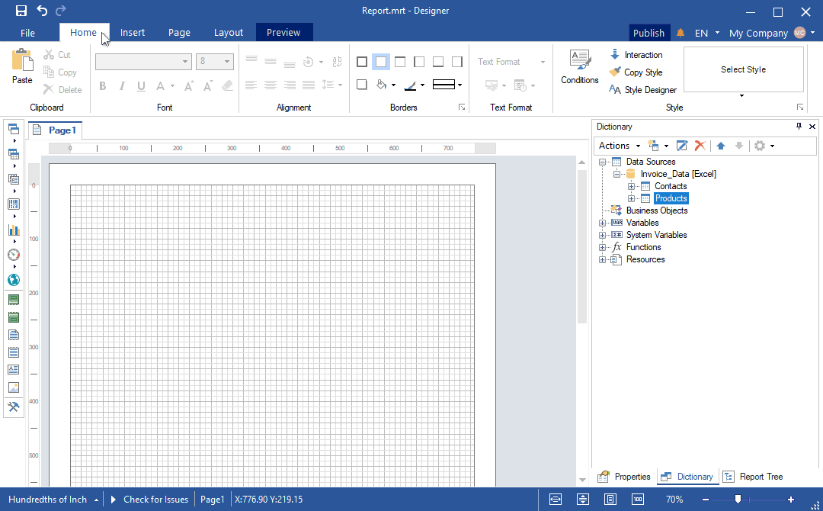Open the File menu
Image resolution: width=823 pixels, height=511 pixels.
click(28, 33)
